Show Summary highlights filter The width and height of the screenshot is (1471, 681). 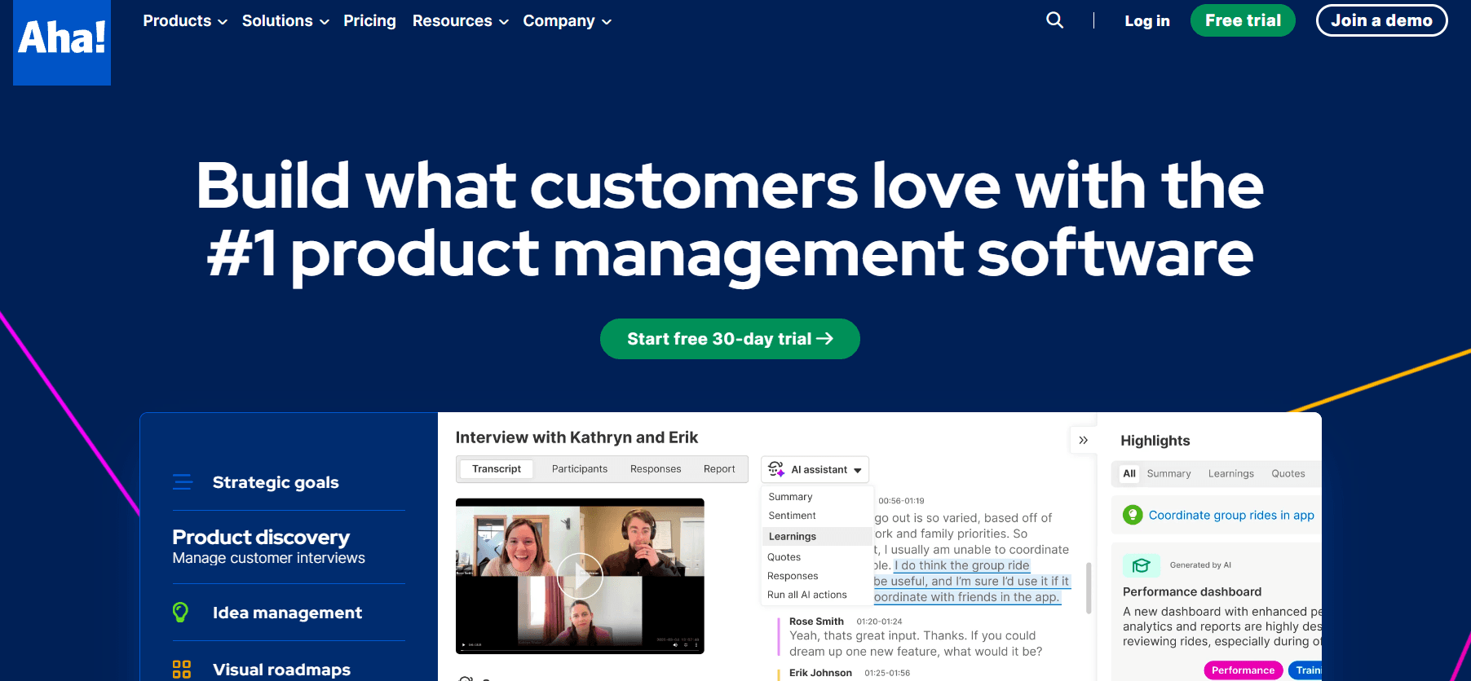pyautogui.click(x=1168, y=473)
